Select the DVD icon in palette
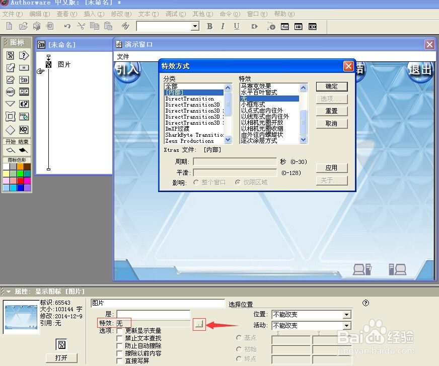This screenshot has width=439, height=366. coord(24,116)
